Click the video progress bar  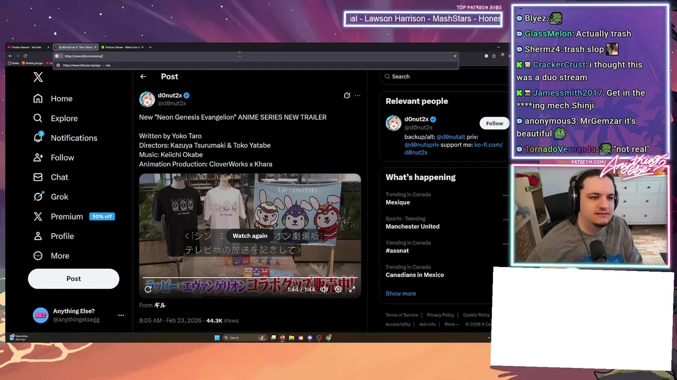[x=250, y=278]
